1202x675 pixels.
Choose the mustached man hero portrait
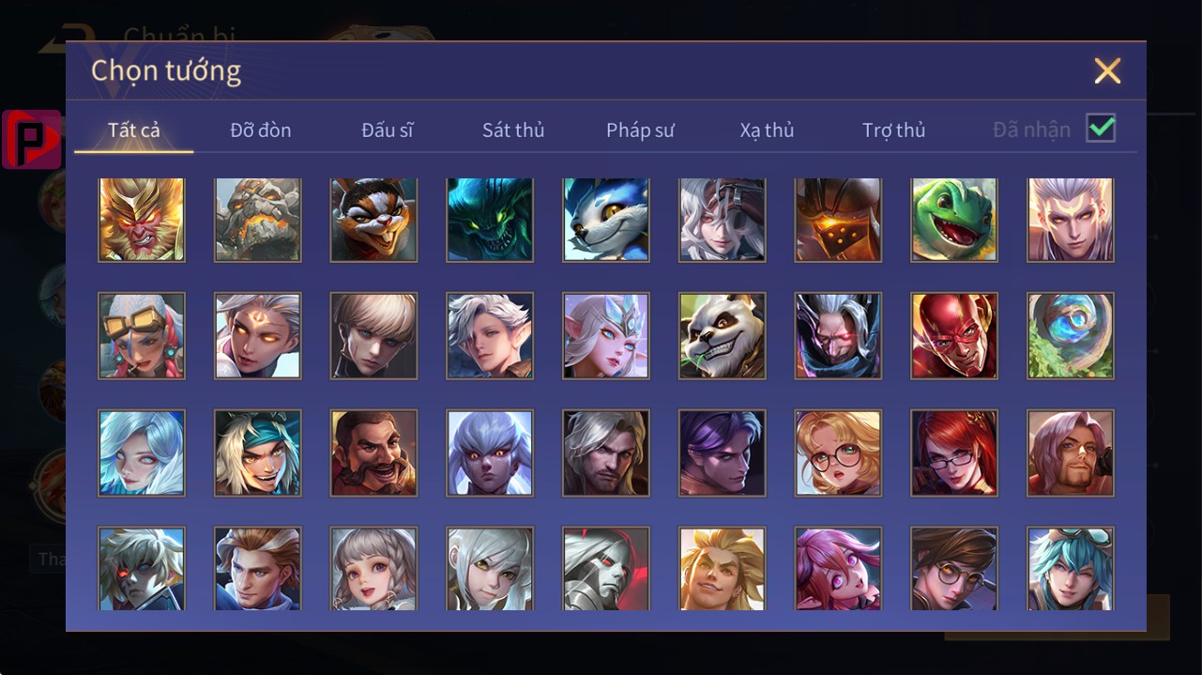[373, 453]
